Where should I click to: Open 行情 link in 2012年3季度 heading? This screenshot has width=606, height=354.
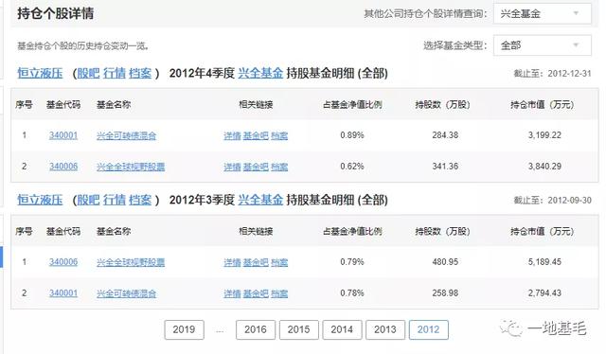pos(115,200)
